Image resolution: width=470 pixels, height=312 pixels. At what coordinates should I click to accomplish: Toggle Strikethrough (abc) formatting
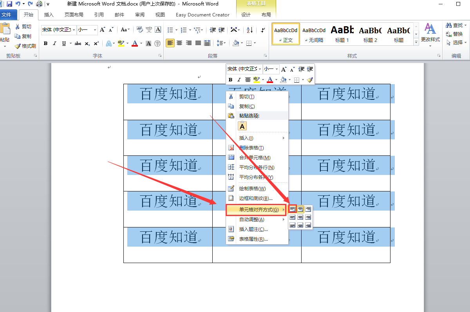[x=78, y=43]
